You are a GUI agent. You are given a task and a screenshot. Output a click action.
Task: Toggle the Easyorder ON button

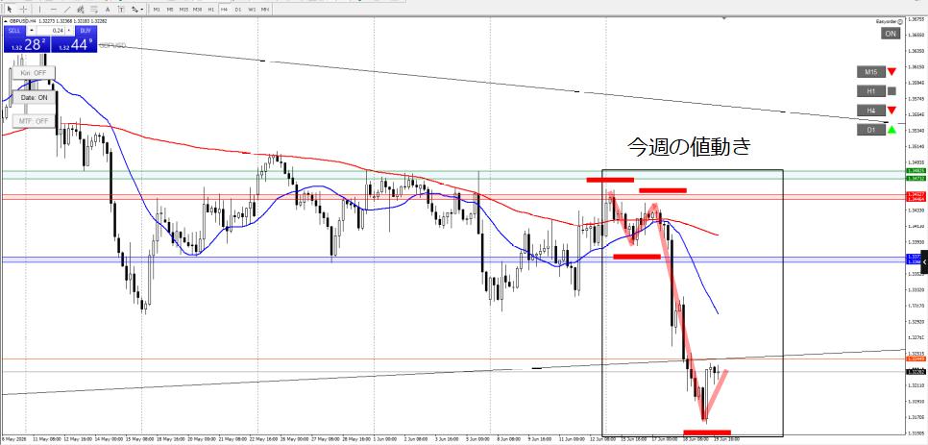[x=891, y=34]
